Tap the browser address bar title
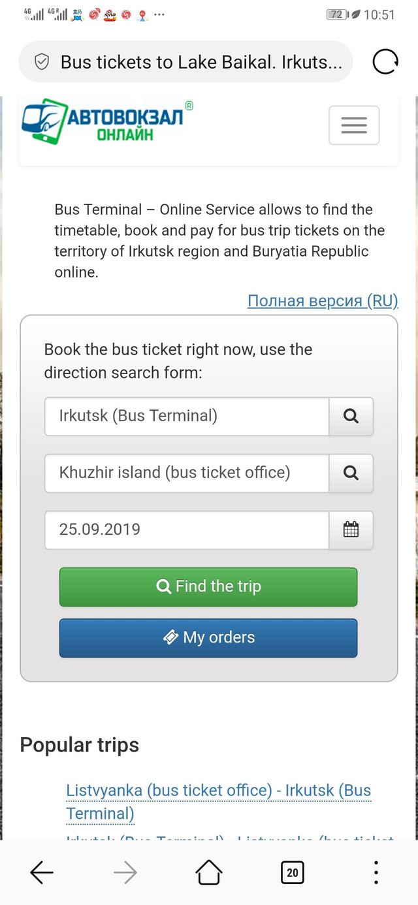Viewport: 418px width, 905px height. [201, 62]
